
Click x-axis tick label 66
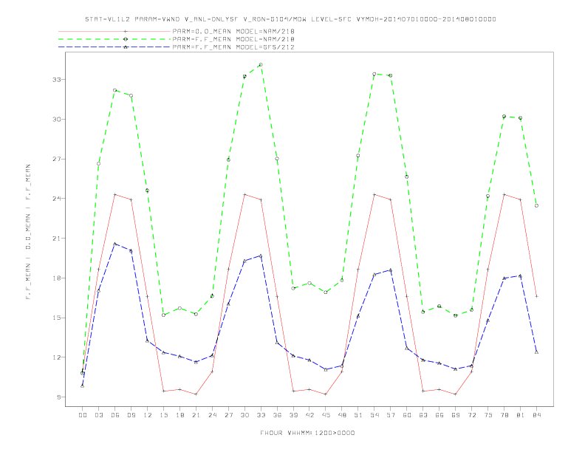439,415
